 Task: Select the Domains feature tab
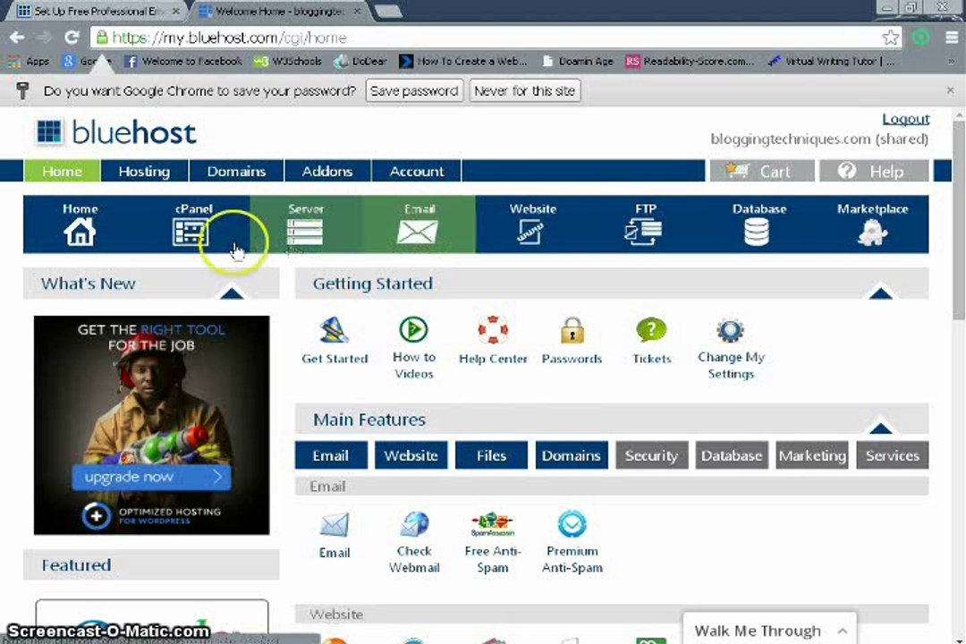coord(571,455)
